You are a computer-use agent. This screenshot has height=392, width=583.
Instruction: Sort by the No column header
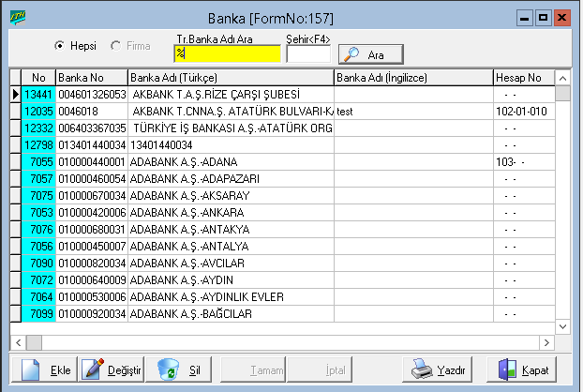coord(38,78)
